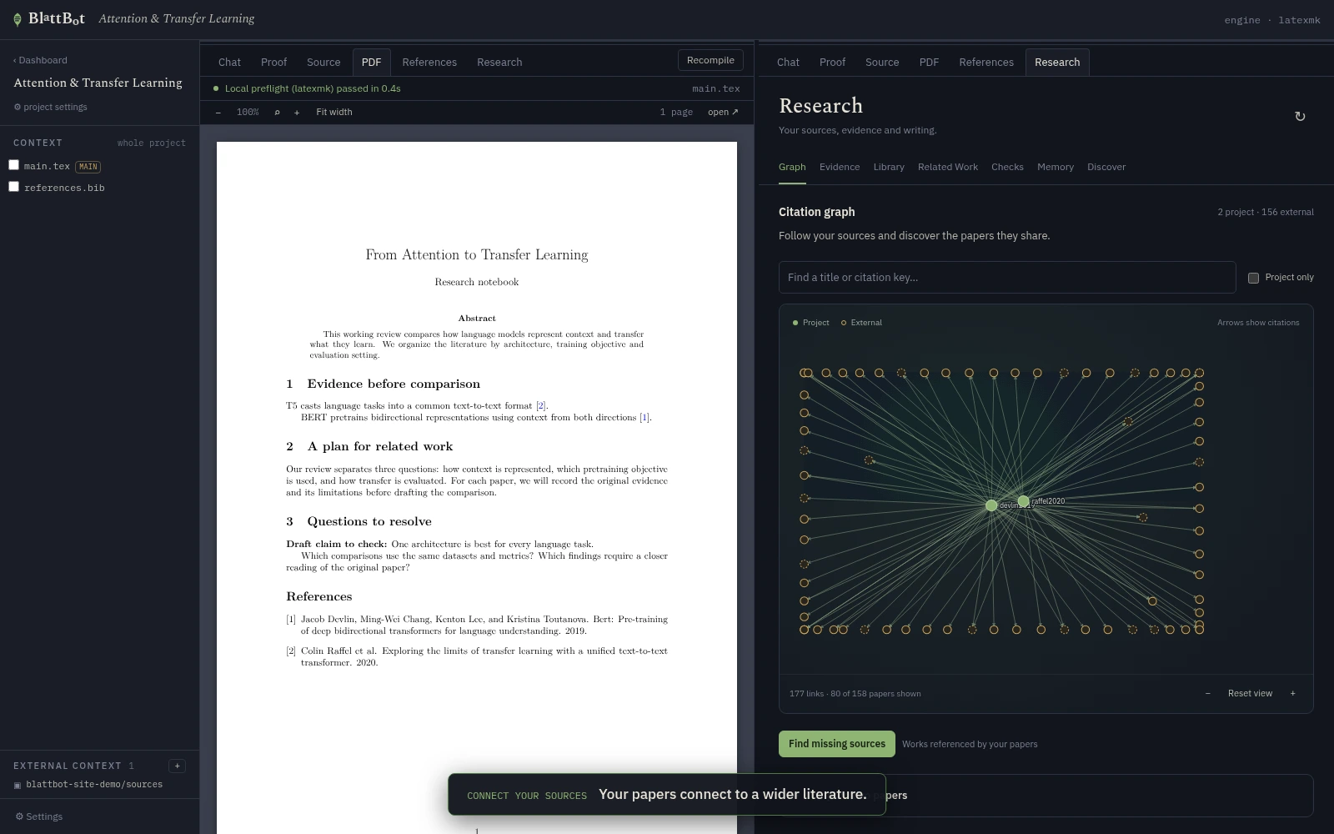The height and width of the screenshot is (834, 1334).
Task: Click the Recompile button
Action: pos(710,60)
